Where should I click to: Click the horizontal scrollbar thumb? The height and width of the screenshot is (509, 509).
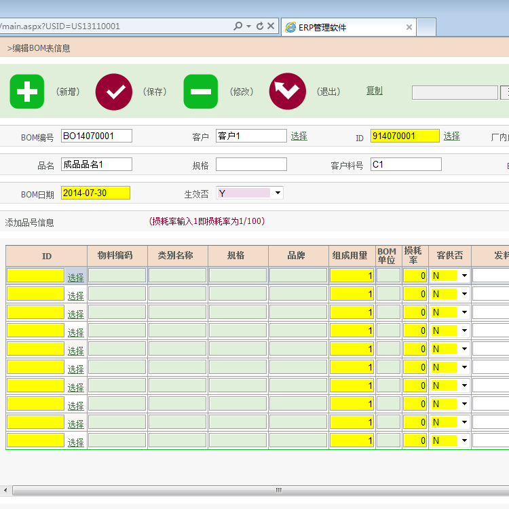[x=261, y=490]
